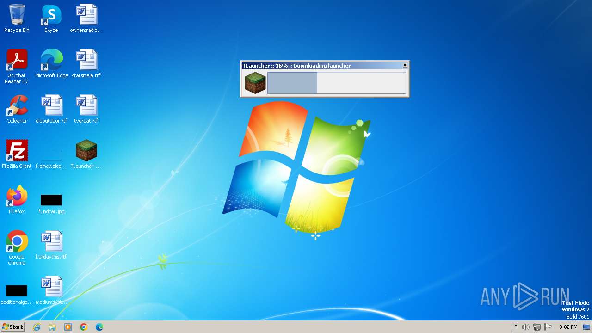This screenshot has height=333, width=592.
Task: Select the tvgreat.rtf file icon
Action: pyautogui.click(x=86, y=109)
